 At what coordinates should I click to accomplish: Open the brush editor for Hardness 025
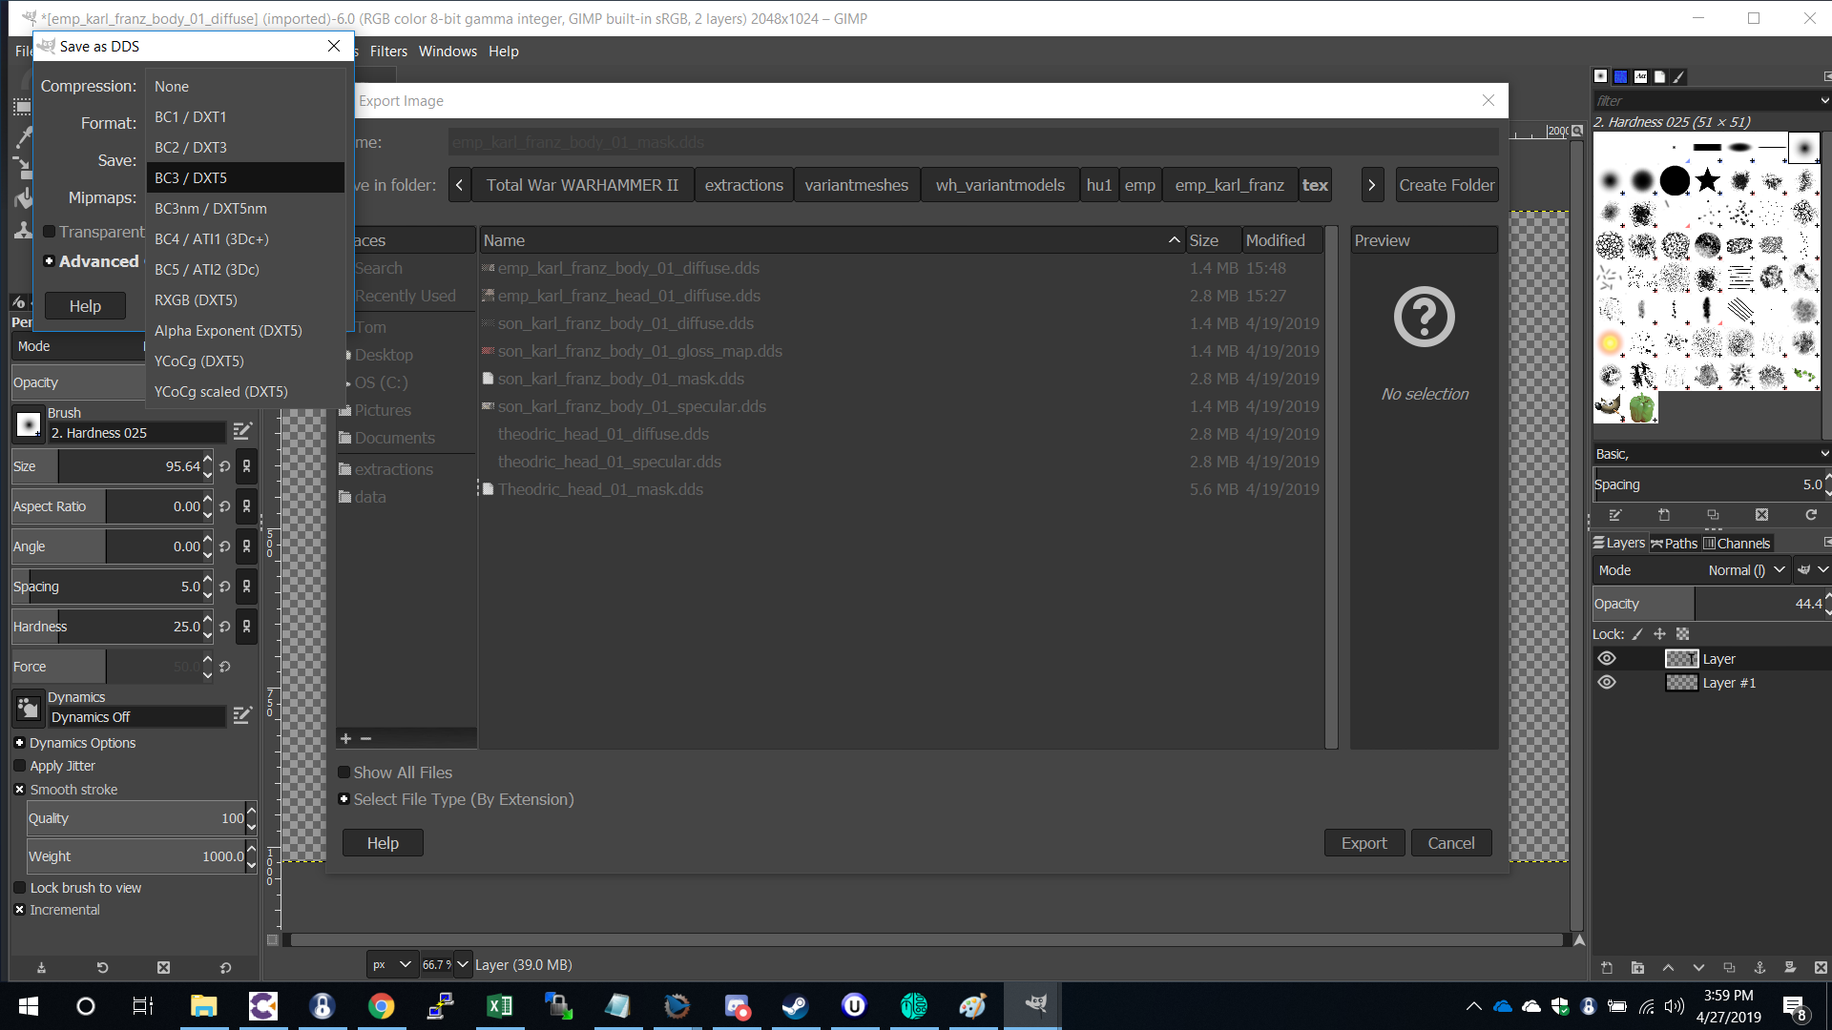242,431
